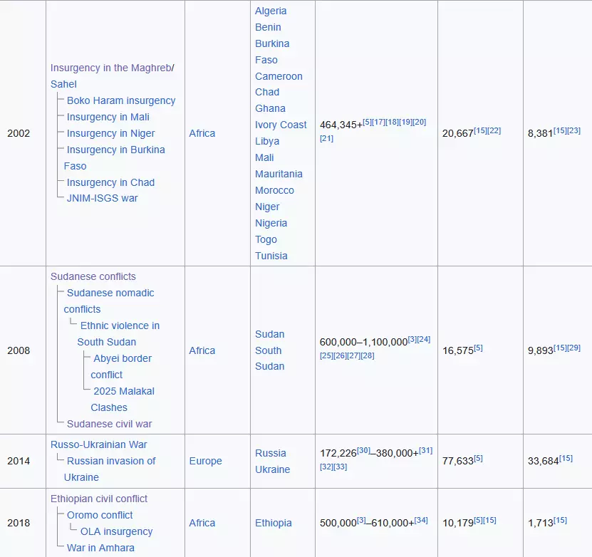This screenshot has width=592, height=557.
Task: Click the Oromo conflict link
Action: point(100,515)
